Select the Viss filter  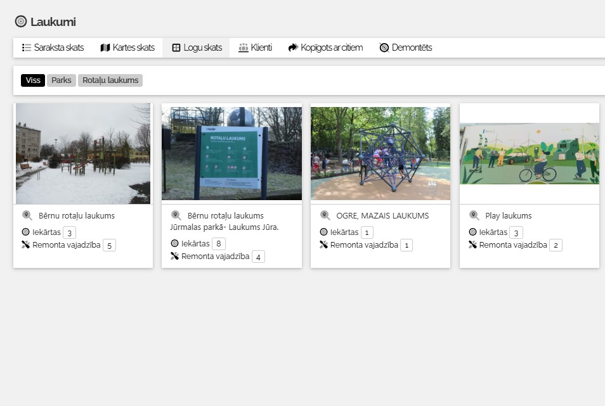(33, 80)
